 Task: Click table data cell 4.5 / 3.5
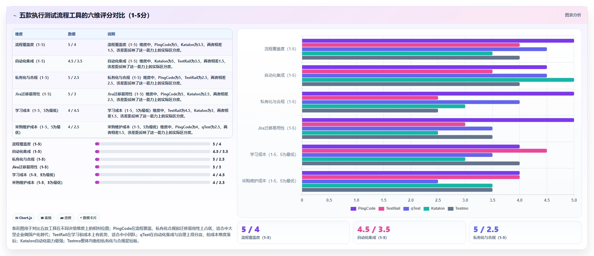point(75,61)
